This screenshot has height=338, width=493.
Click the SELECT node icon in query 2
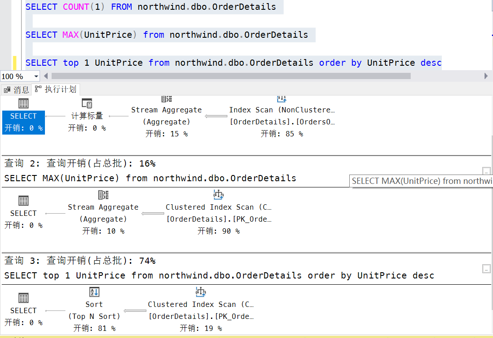pyautogui.click(x=24, y=201)
